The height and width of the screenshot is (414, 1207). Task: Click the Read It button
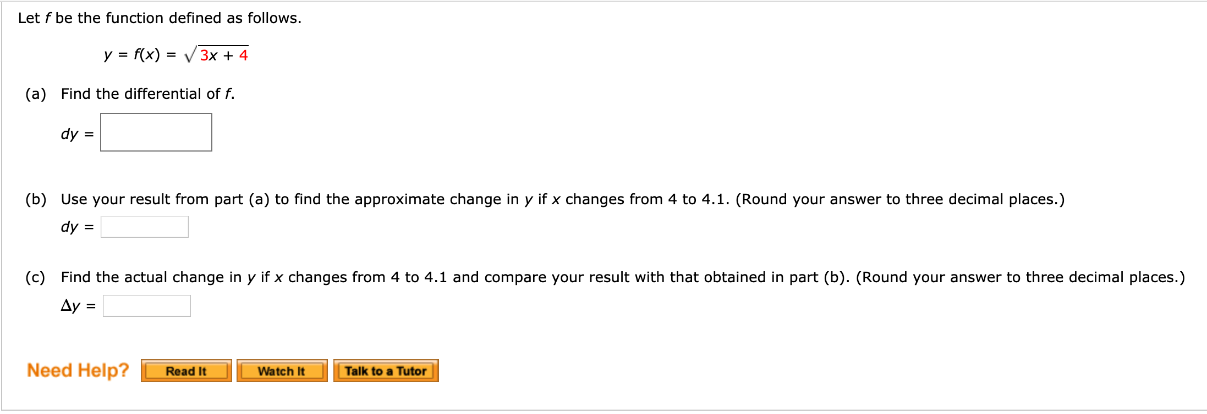[186, 371]
